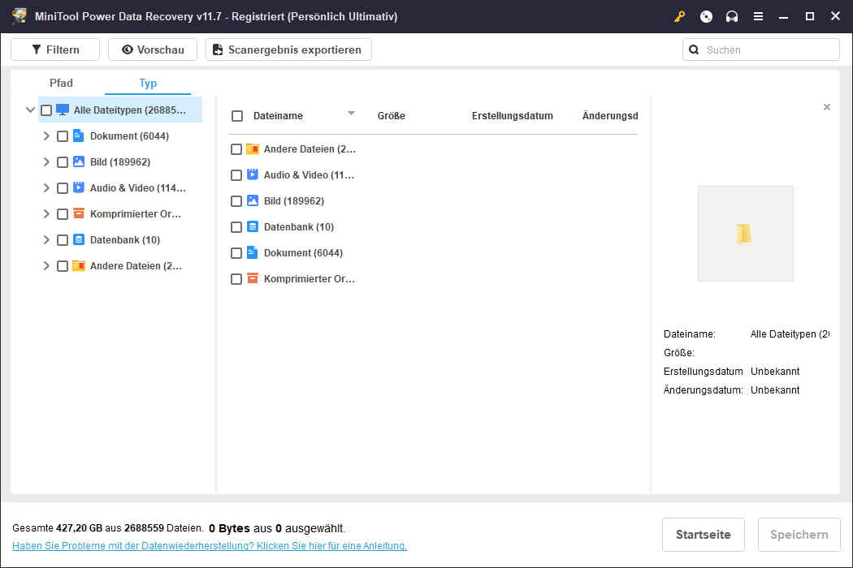Click the Bild picture icon in left tree
Screen dimensions: 853x568
tap(78, 161)
